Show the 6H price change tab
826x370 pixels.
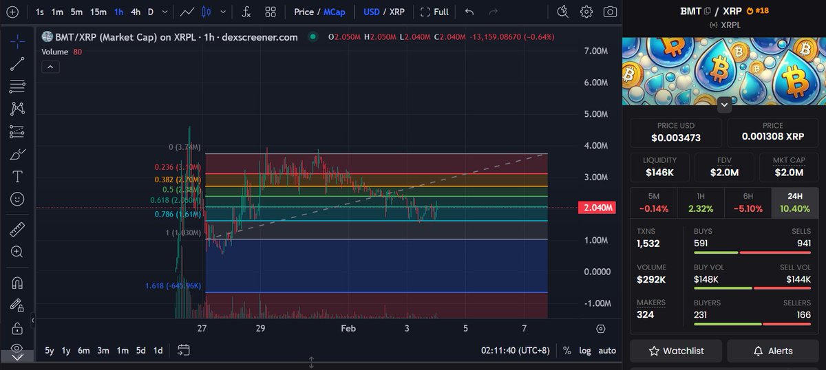pos(748,202)
